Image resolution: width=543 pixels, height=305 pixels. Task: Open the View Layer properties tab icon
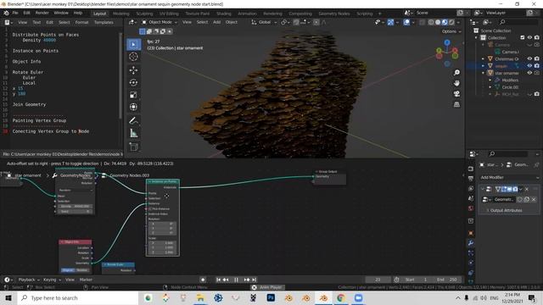click(x=471, y=188)
